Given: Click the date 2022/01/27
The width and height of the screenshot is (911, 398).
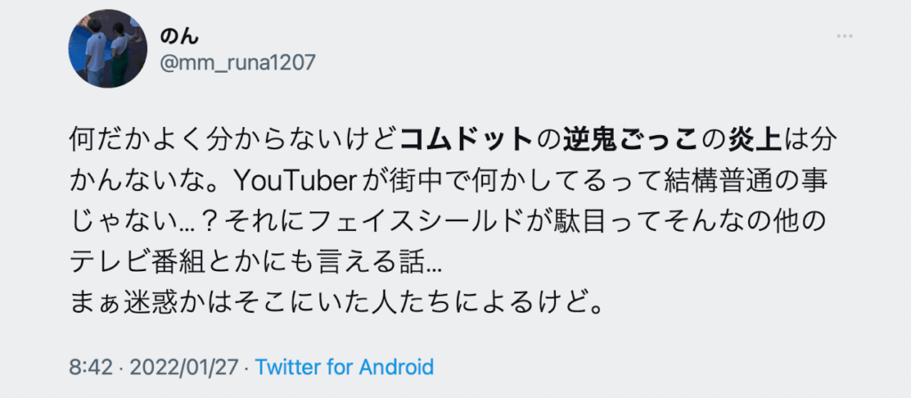Looking at the screenshot, I should [183, 367].
